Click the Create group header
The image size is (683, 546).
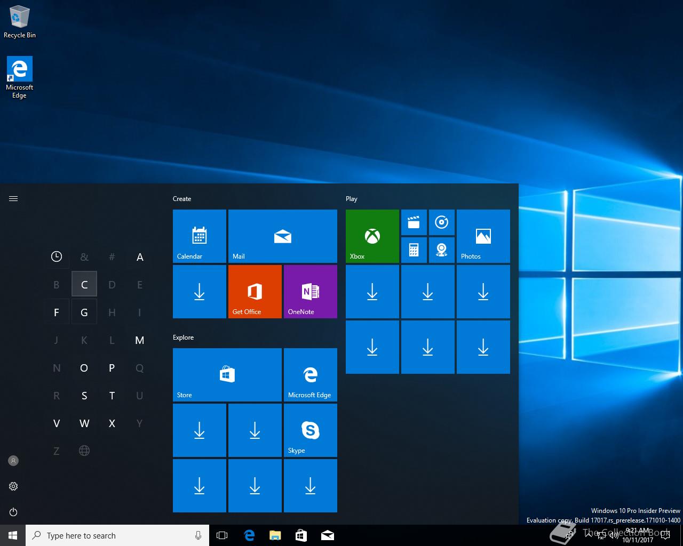182,199
